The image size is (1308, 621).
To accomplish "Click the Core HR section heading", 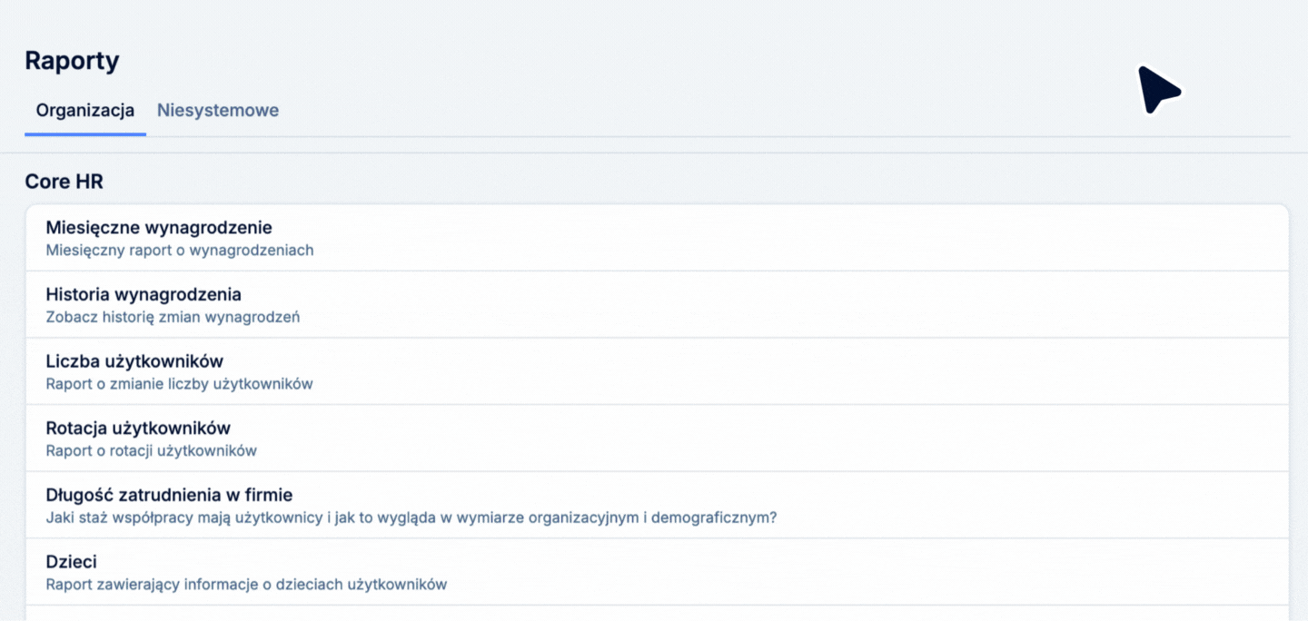I will (x=64, y=182).
